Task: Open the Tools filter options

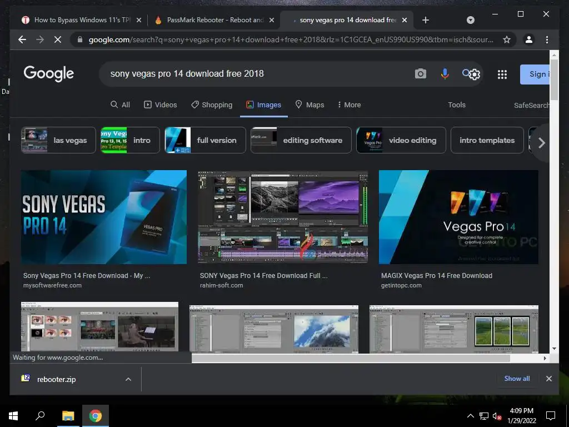Action: point(457,105)
